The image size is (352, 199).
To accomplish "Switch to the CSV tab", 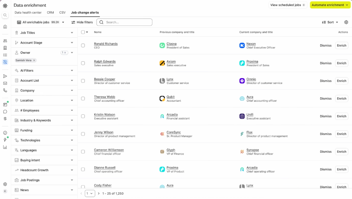I will click(x=62, y=13).
